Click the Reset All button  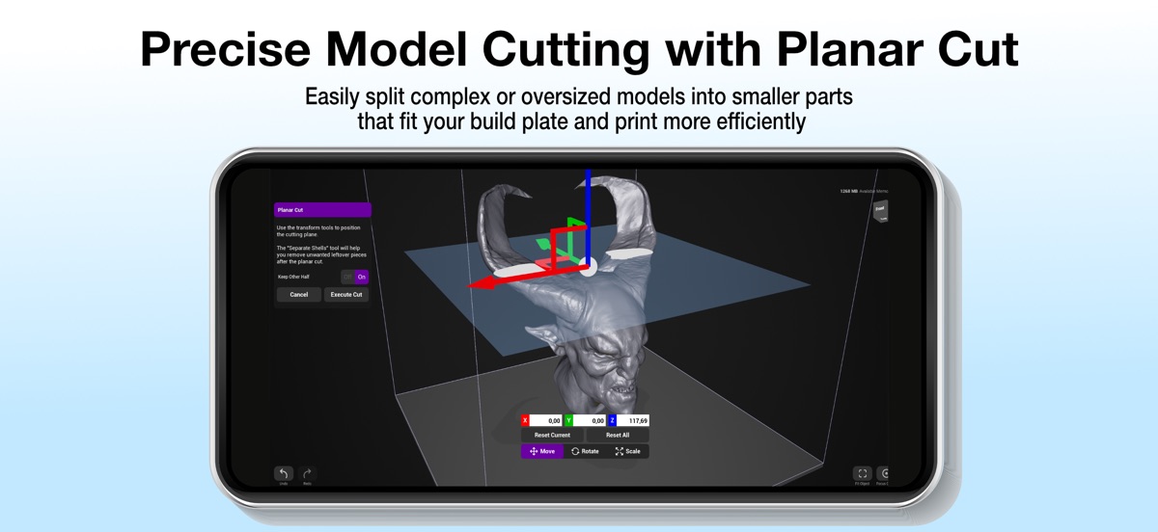click(x=618, y=436)
